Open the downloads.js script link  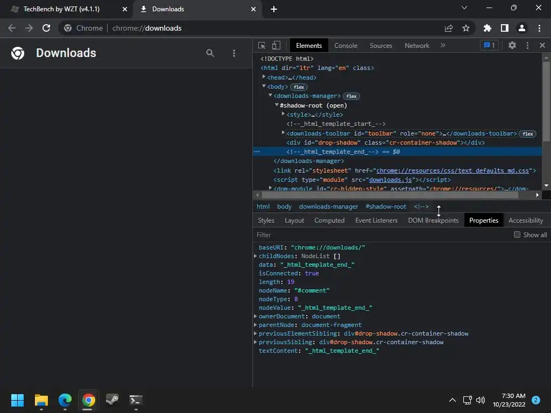coord(391,180)
